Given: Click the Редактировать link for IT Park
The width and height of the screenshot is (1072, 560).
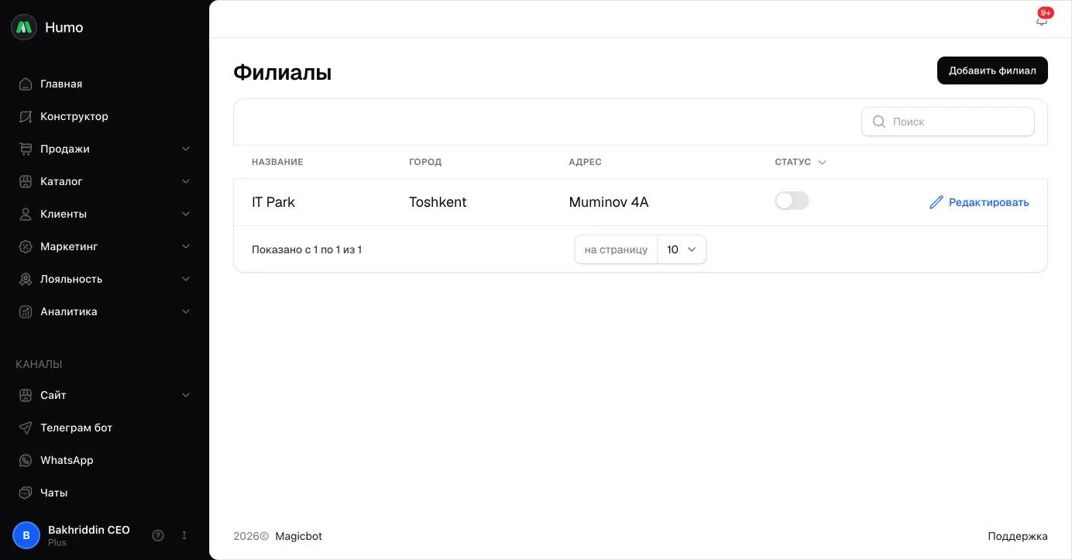Looking at the screenshot, I should pos(979,202).
